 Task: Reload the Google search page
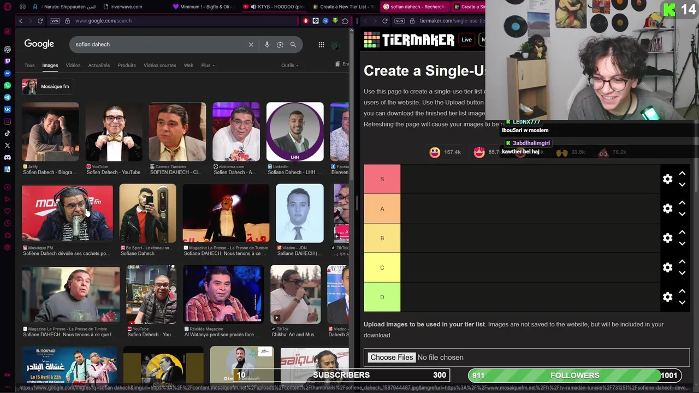coord(40,21)
